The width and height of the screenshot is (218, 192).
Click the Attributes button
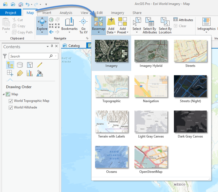[x=183, y=20]
